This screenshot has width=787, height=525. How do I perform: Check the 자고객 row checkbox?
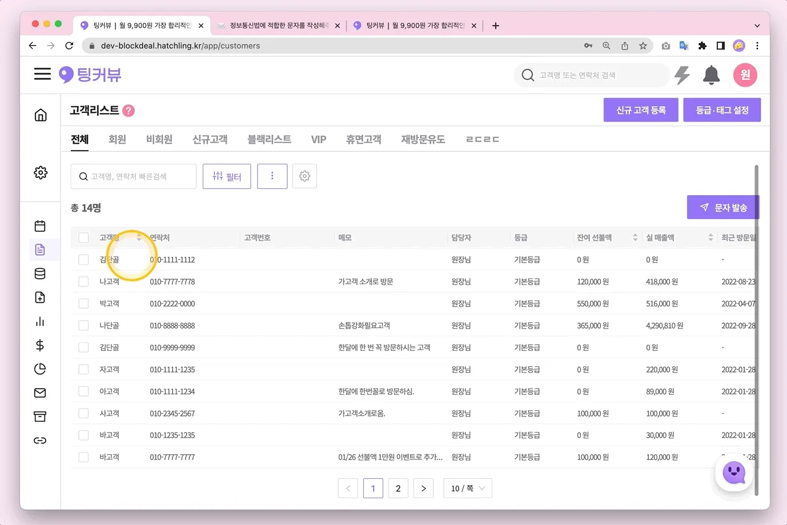tap(83, 369)
